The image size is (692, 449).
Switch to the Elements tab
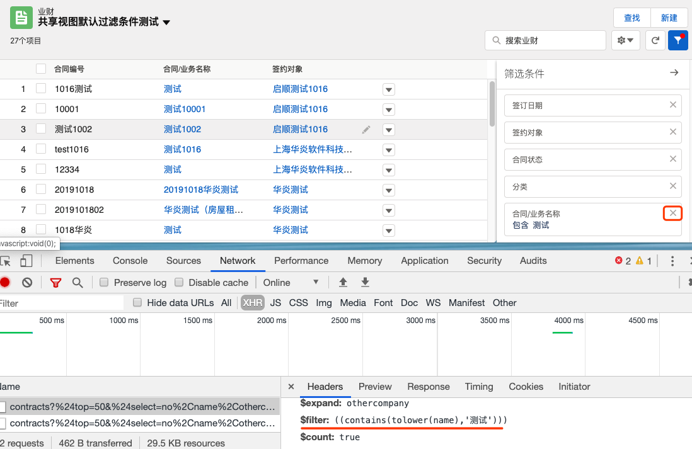click(x=74, y=261)
